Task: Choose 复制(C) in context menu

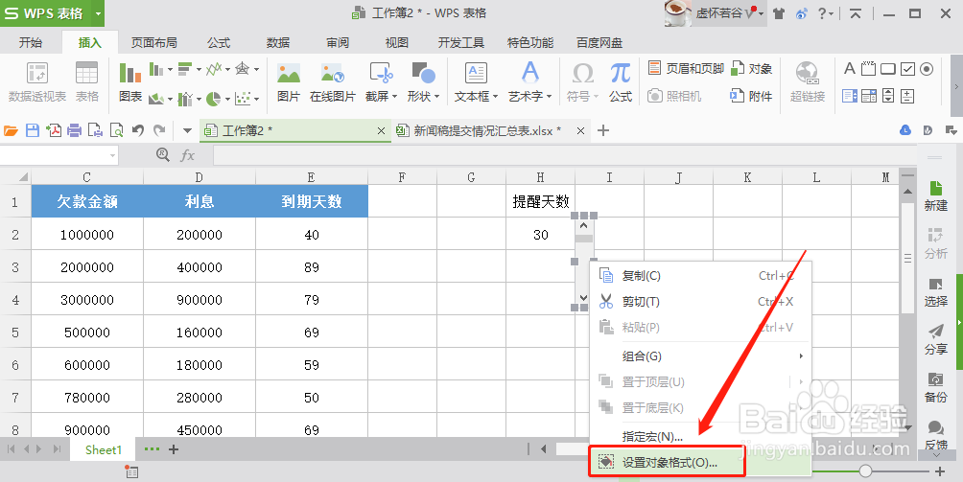Action: pos(701,276)
